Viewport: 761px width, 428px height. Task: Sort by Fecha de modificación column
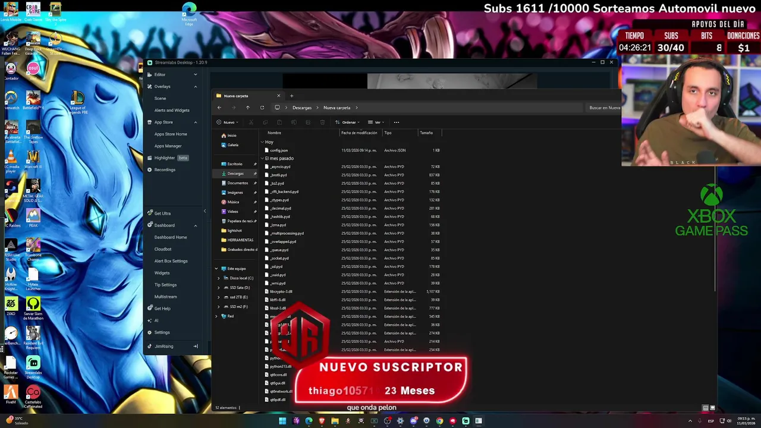[x=359, y=133]
